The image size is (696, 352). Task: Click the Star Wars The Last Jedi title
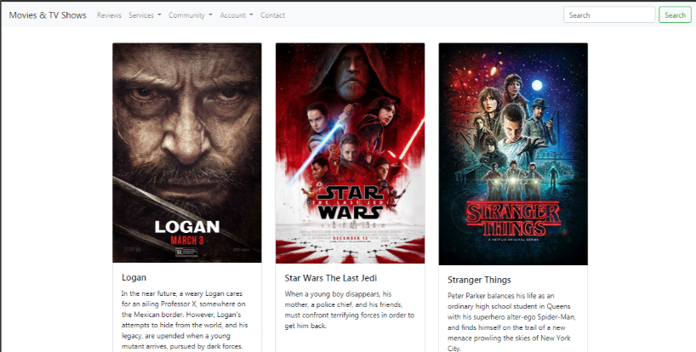coord(331,278)
